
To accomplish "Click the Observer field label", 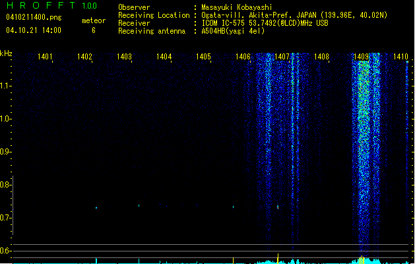I will pyautogui.click(x=134, y=7).
